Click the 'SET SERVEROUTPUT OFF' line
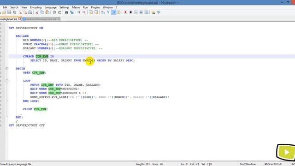The image size is (295, 166). [27, 125]
